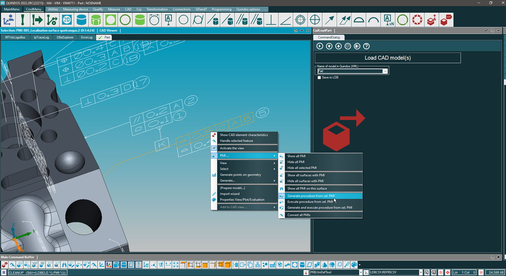Toggle the green check on the Part tab
Screen dimensions: 506x276
tap(99, 37)
